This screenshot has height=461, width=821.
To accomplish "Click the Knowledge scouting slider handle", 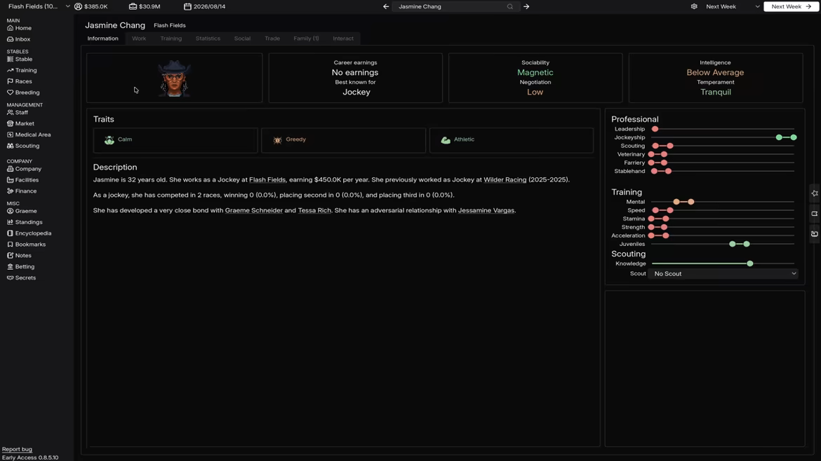I will (750, 263).
